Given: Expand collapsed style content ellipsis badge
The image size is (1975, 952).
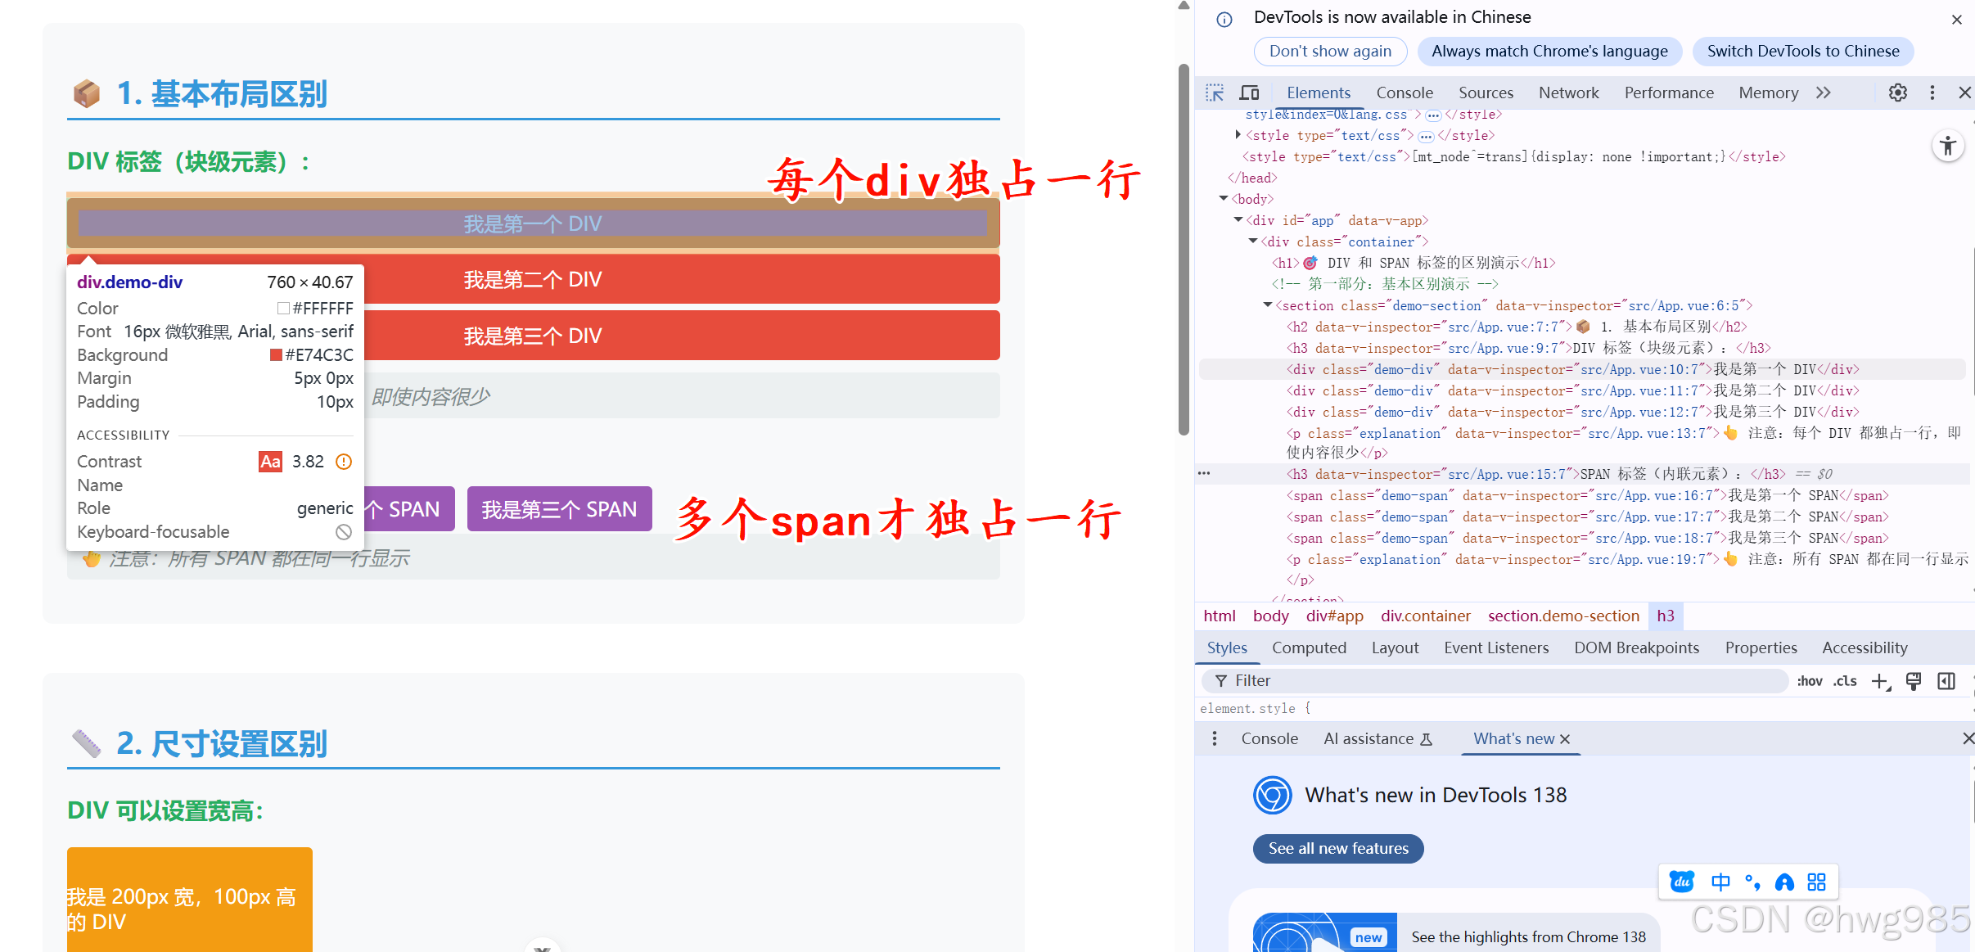Looking at the screenshot, I should 1426,136.
